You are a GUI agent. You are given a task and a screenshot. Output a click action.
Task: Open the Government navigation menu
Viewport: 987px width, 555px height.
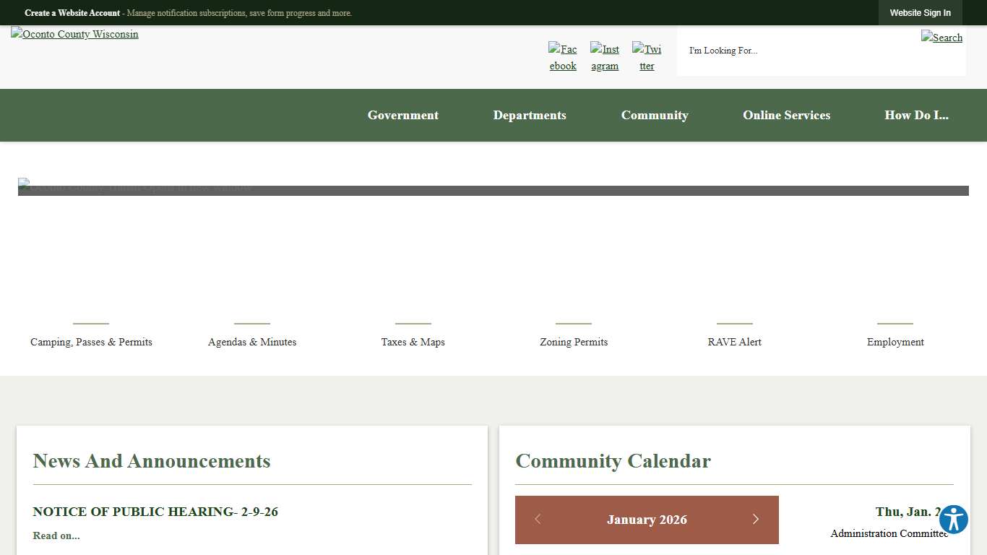point(402,115)
